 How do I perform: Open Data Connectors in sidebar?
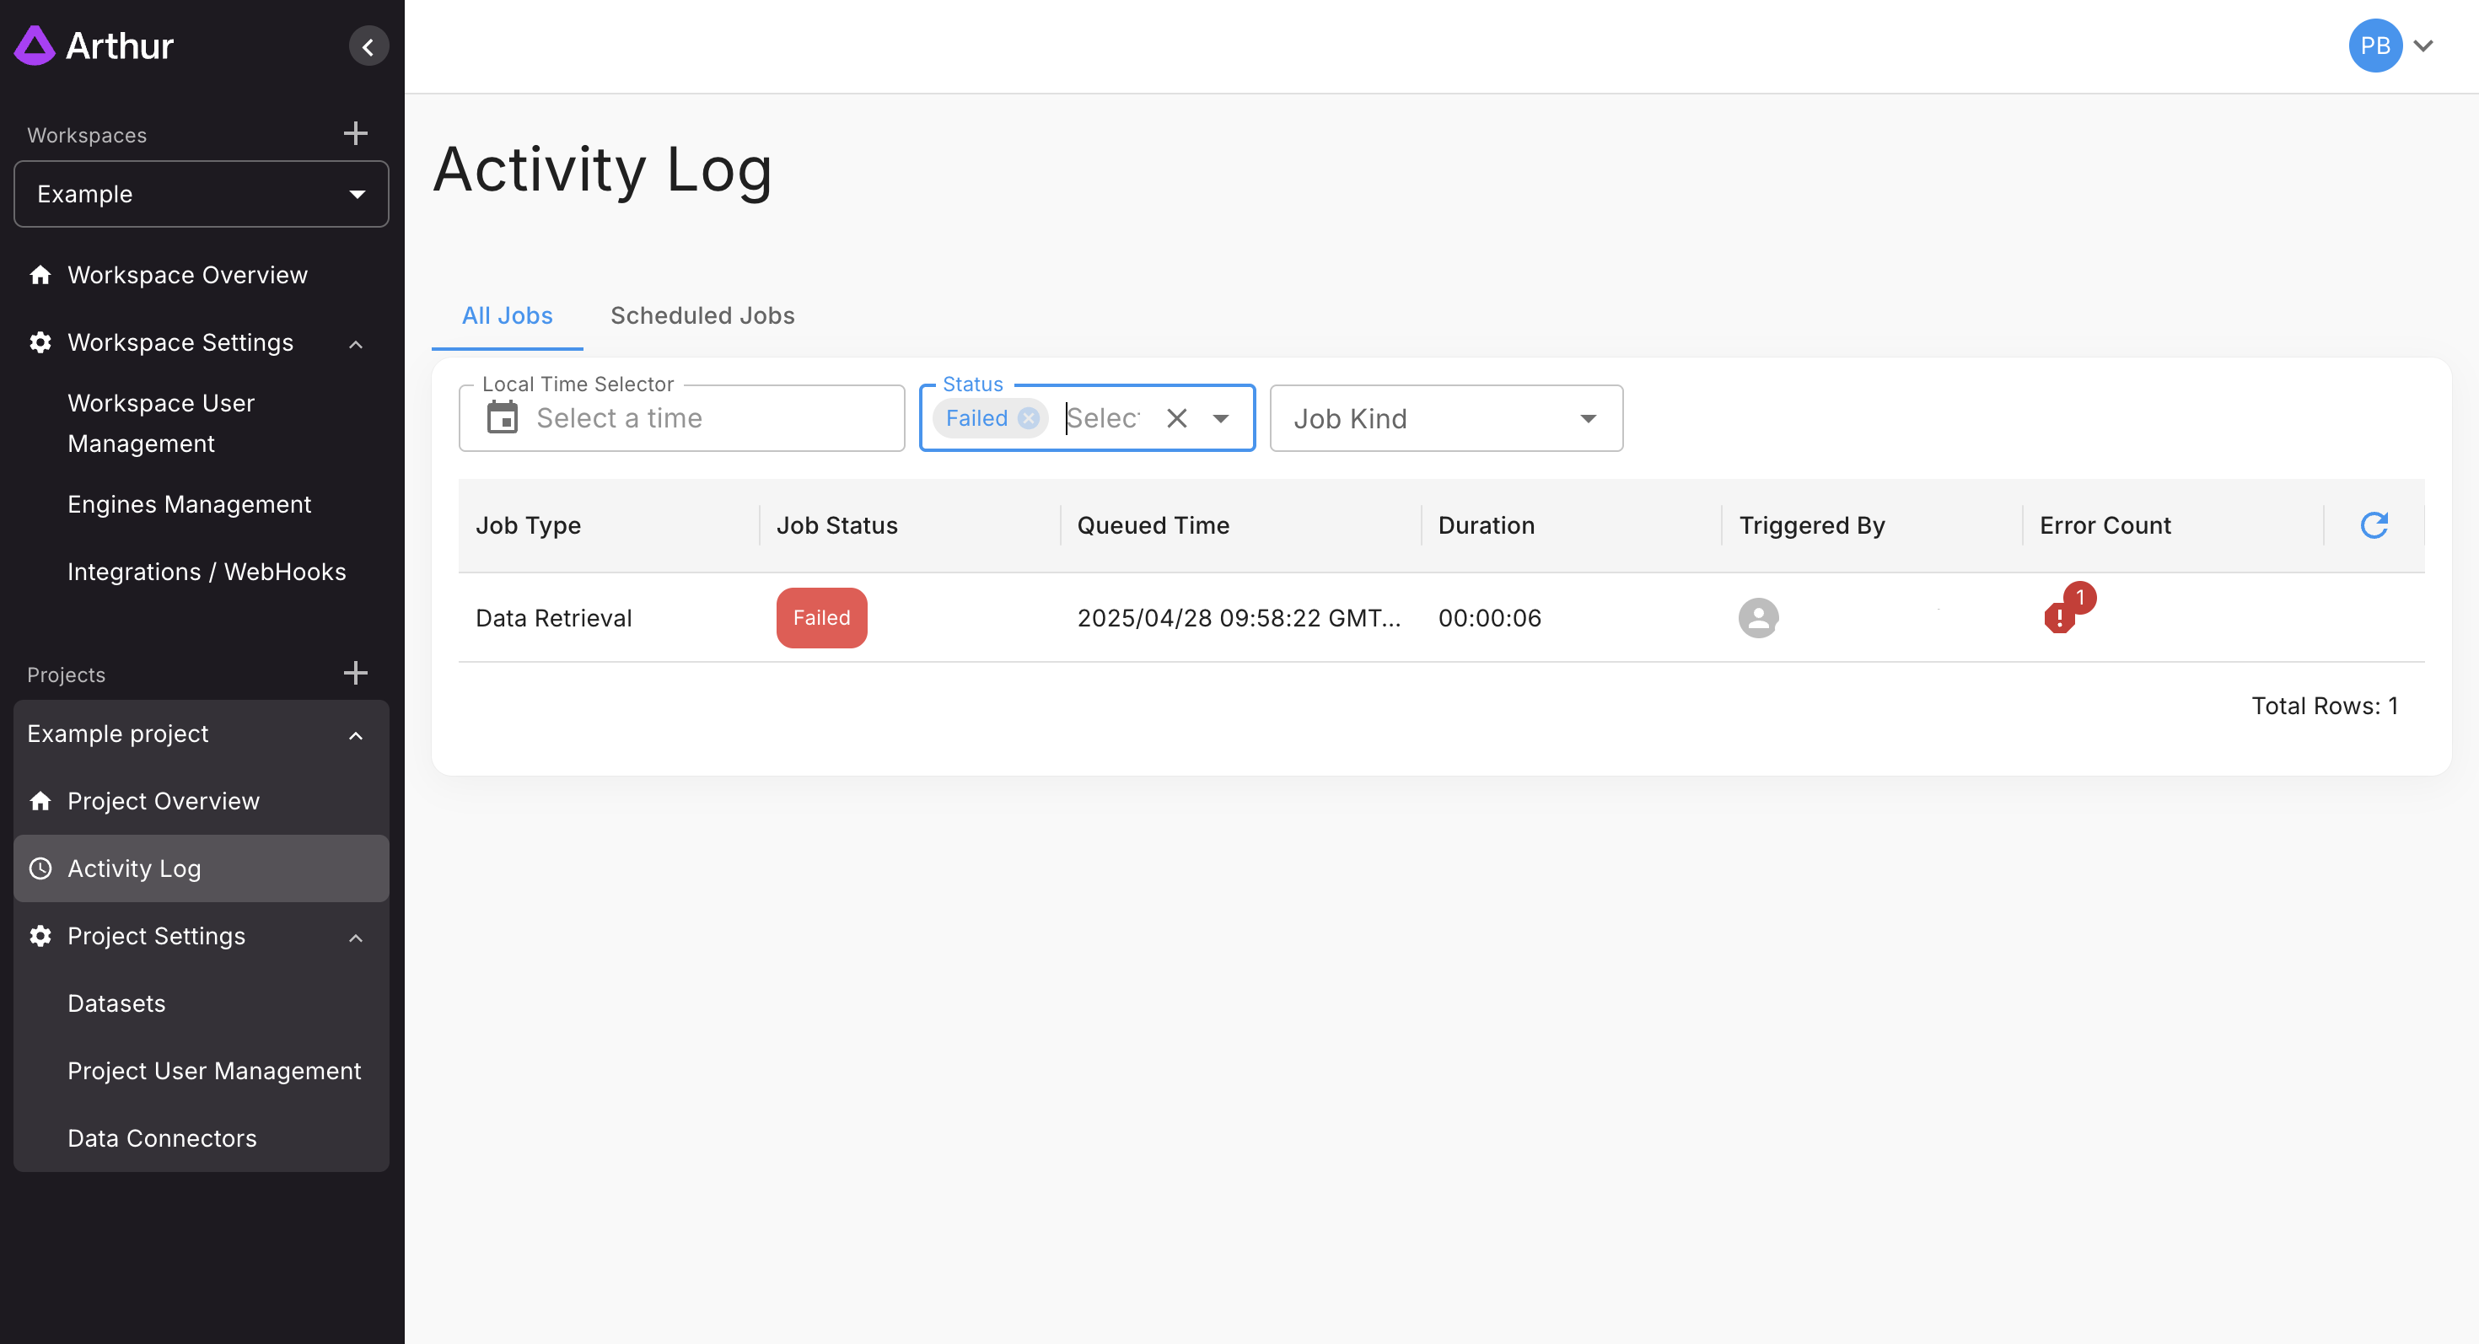click(162, 1138)
